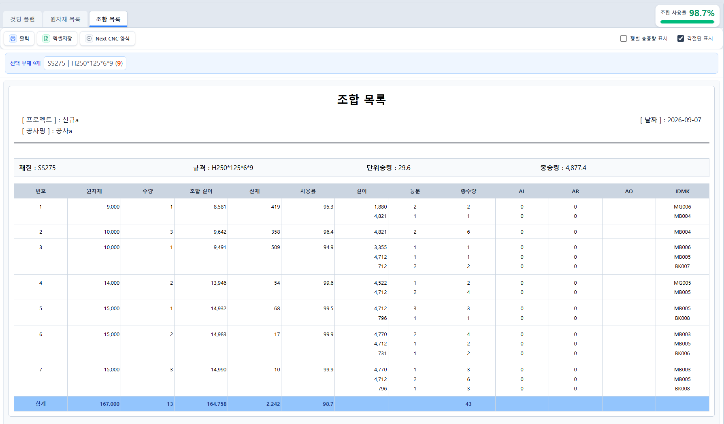Click IDMK cell BK007
This screenshot has height=424, width=724.
click(x=682, y=266)
